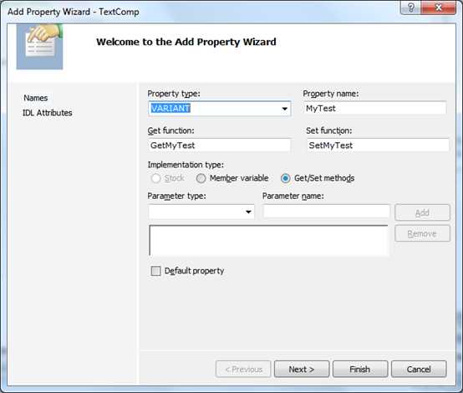Viewport: 463px width, 393px height.
Task: Click the highlighted VARIANT property type text
Action: [x=170, y=108]
